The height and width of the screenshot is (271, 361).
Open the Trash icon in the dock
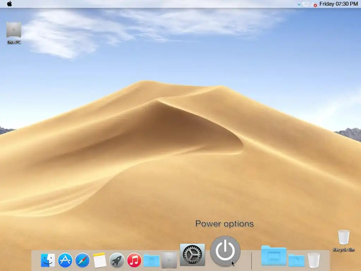(x=313, y=260)
